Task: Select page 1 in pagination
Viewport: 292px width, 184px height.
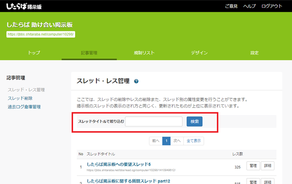Action: coord(166,141)
